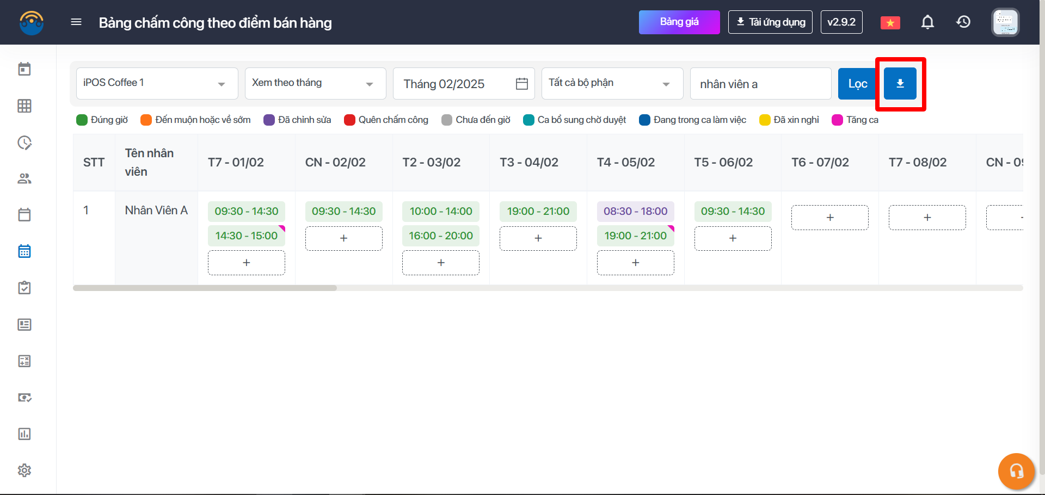Click the nhân viên a search field
The height and width of the screenshot is (495, 1045).
760,84
